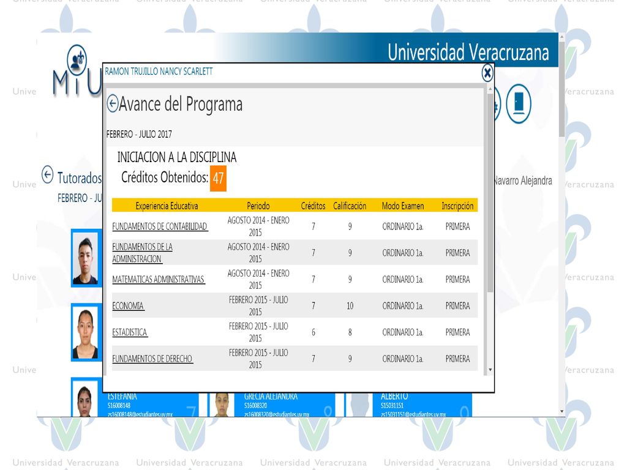This screenshot has width=627, height=470.
Task: Open ESTADISTICA course link
Action: [x=130, y=332]
